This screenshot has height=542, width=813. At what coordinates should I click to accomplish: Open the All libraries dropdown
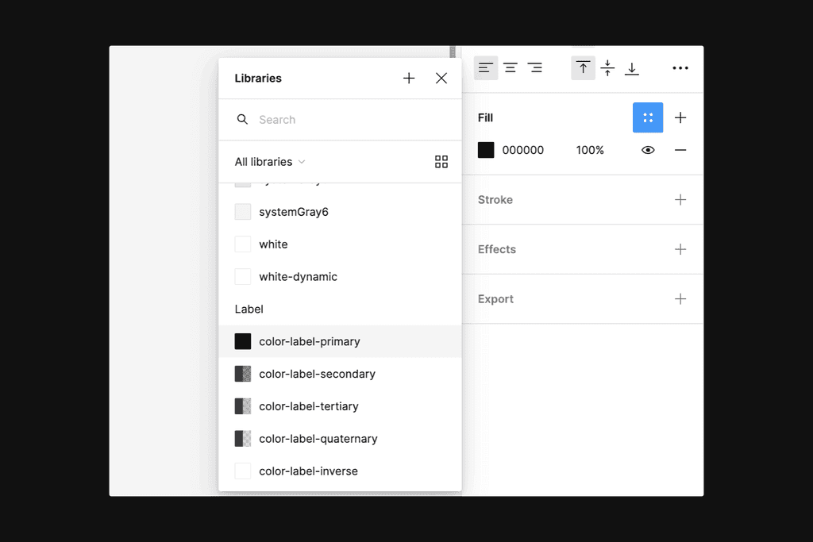point(268,161)
